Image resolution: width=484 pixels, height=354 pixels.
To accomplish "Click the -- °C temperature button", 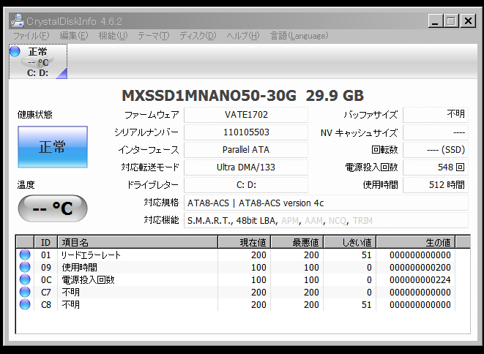I will tap(52, 208).
